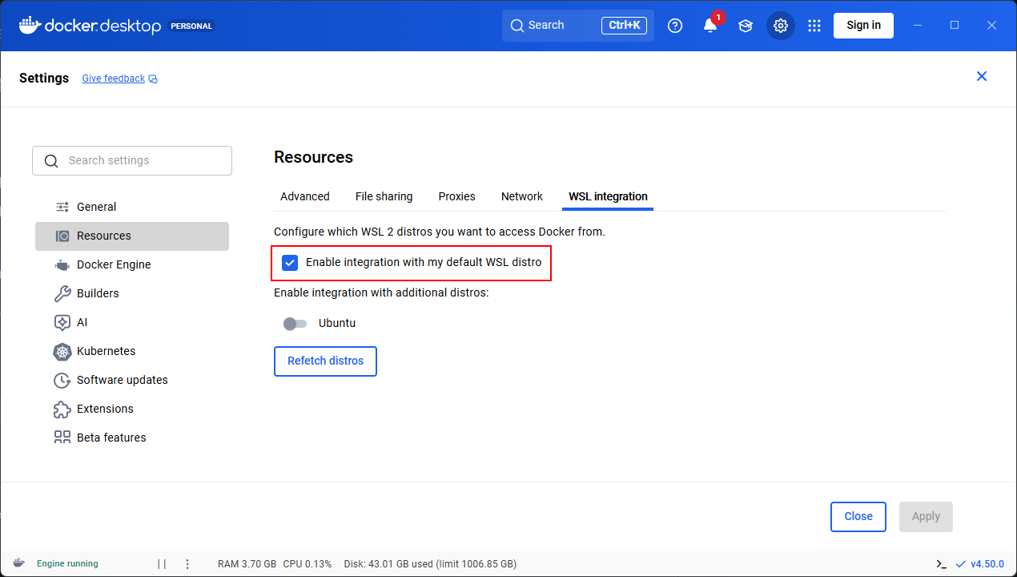Click the Ubuntu distro label
Screen dimensions: 1017x577
pos(337,324)
